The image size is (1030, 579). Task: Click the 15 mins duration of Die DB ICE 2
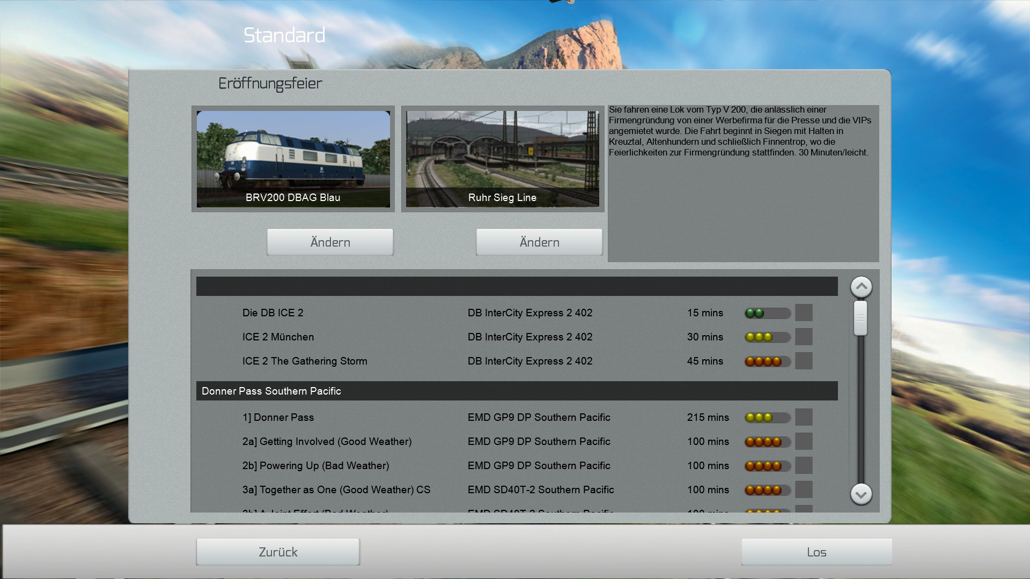tap(705, 313)
